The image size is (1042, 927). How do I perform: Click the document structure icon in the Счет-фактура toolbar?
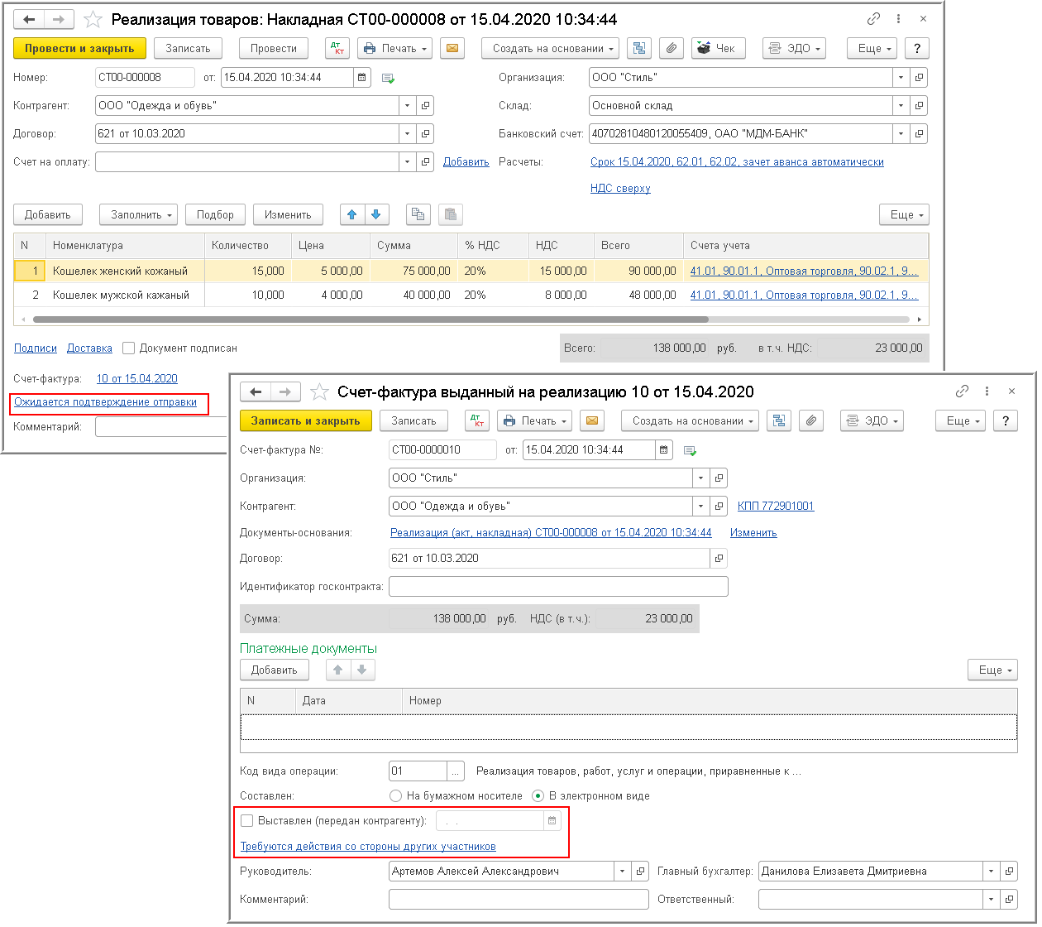pos(778,421)
